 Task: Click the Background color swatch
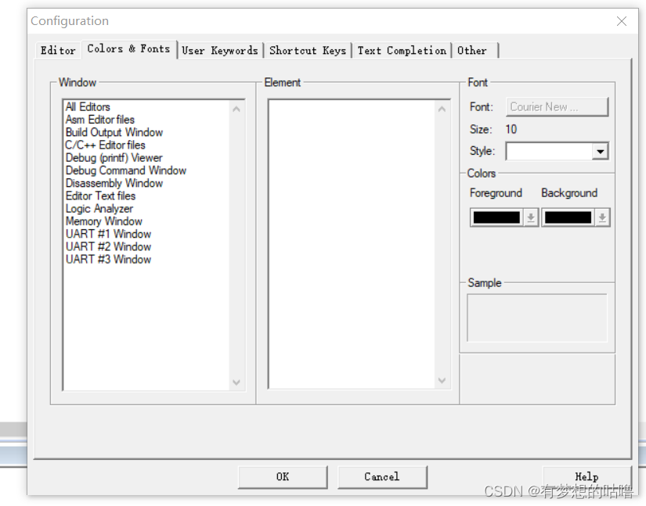(568, 217)
